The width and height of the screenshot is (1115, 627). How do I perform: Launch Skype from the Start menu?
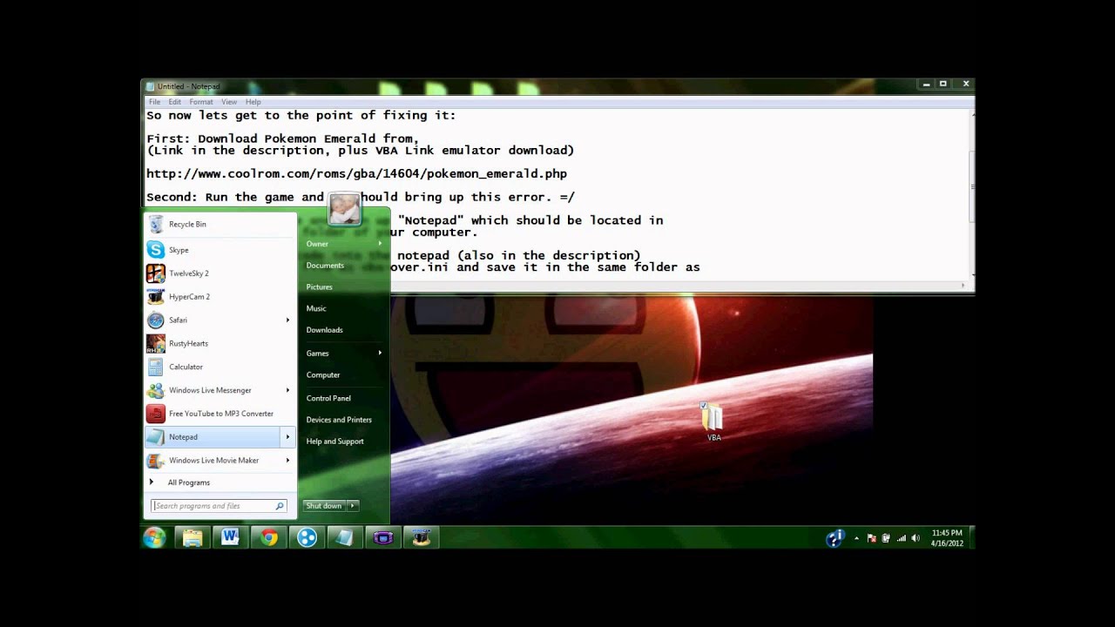(220, 250)
